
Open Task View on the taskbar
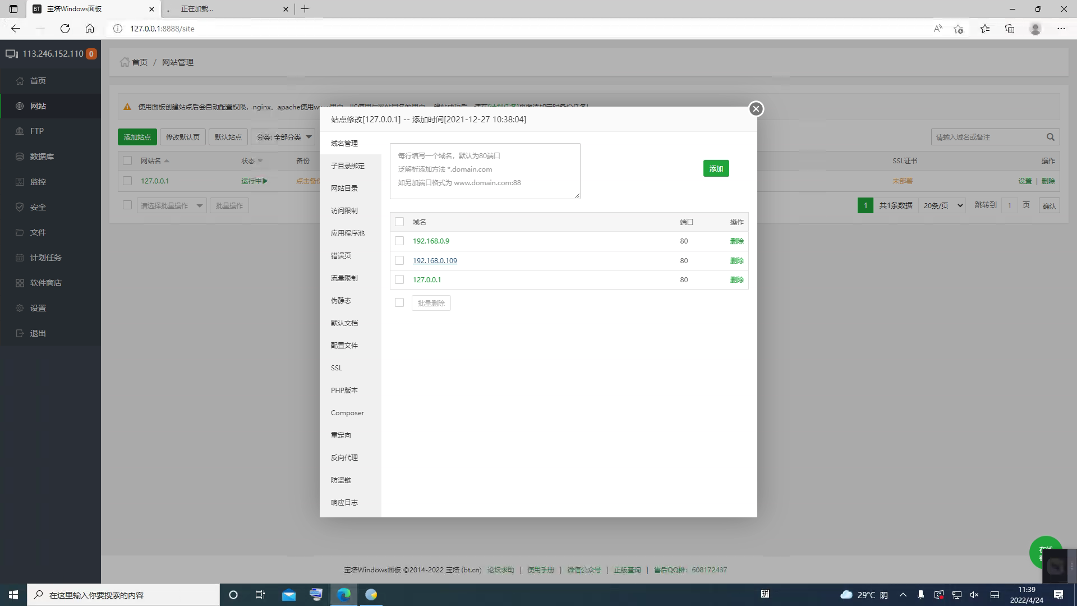(x=260, y=595)
